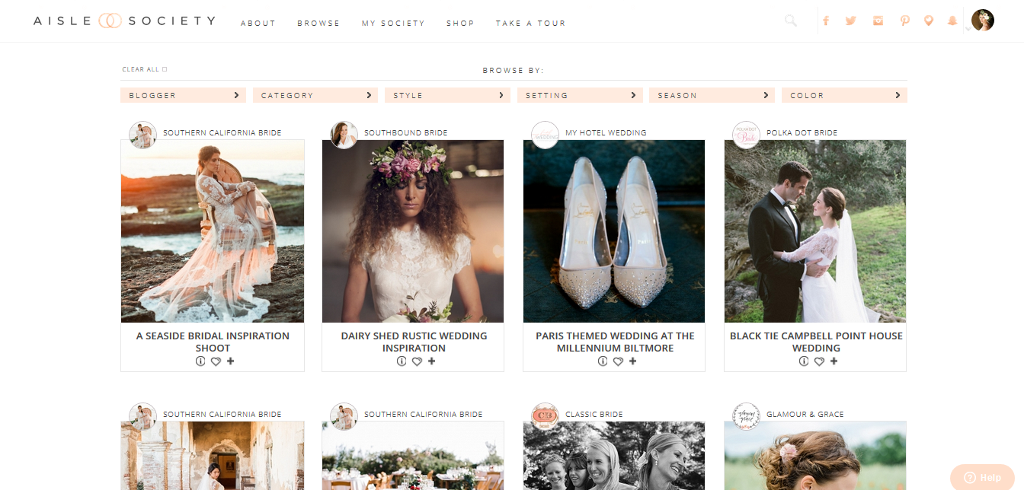
Task: Open the Instagram camera icon
Action: (878, 21)
